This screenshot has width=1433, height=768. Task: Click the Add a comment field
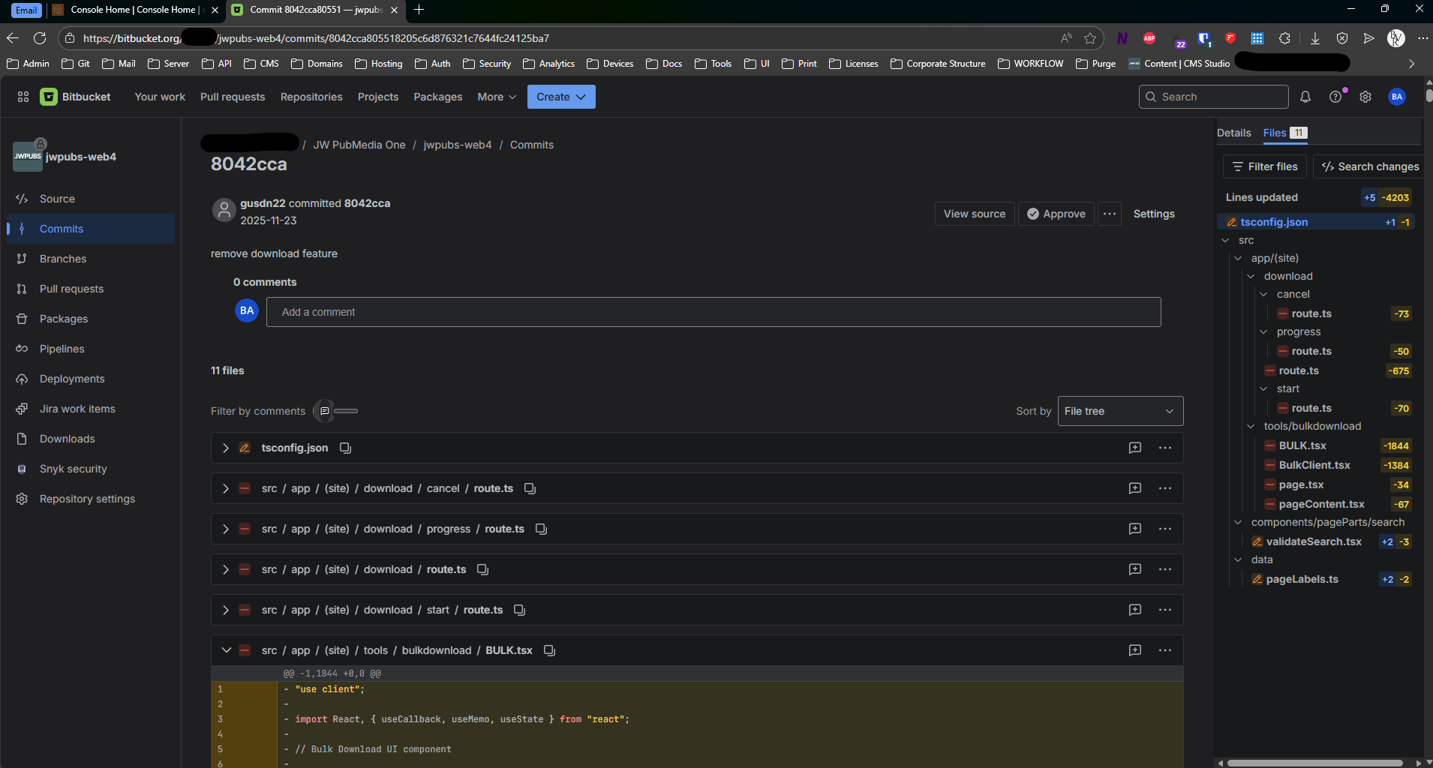pyautogui.click(x=713, y=312)
